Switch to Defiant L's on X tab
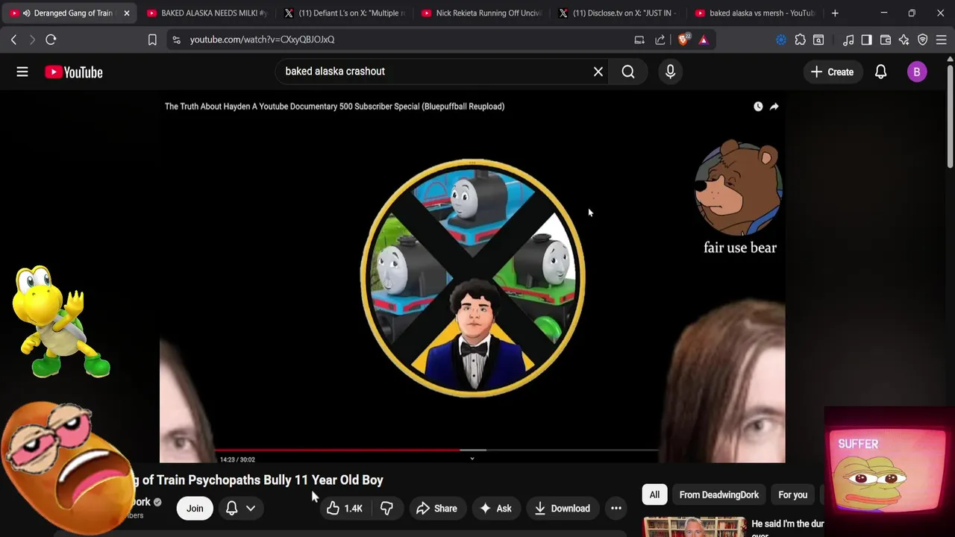This screenshot has width=955, height=537. coord(344,13)
